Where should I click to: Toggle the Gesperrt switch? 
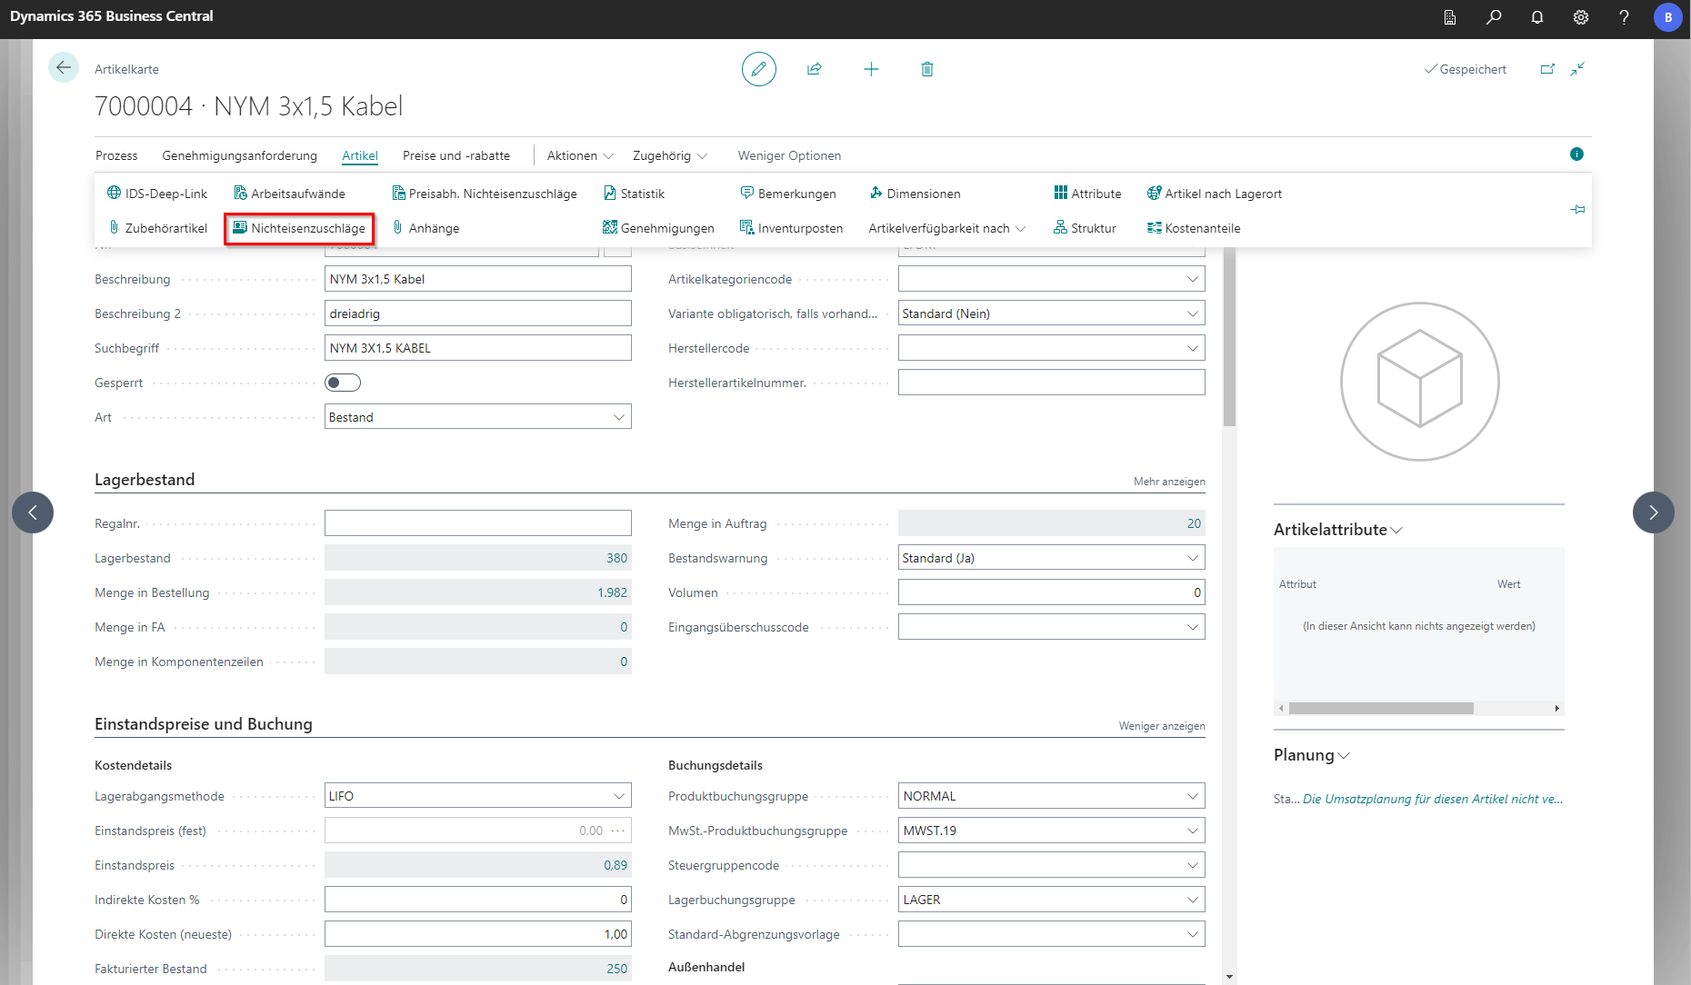pos(343,383)
